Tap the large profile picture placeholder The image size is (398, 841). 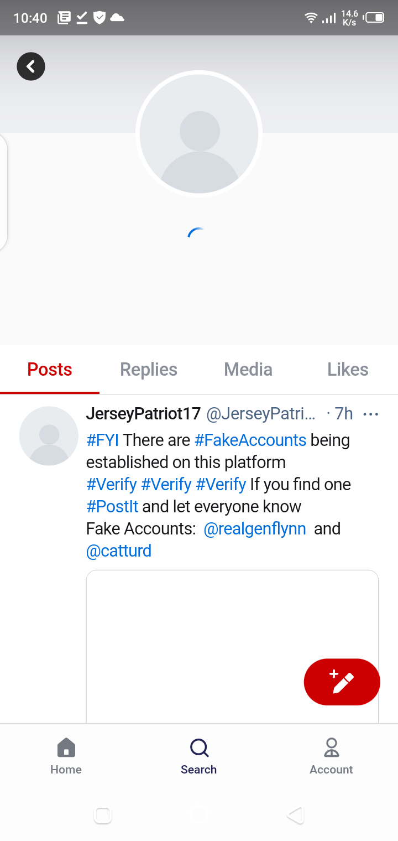[x=199, y=134]
